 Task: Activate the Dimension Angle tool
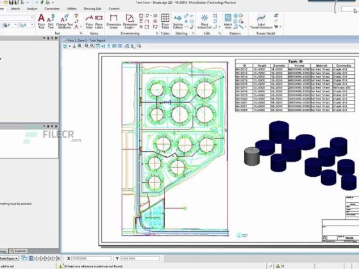129,21
